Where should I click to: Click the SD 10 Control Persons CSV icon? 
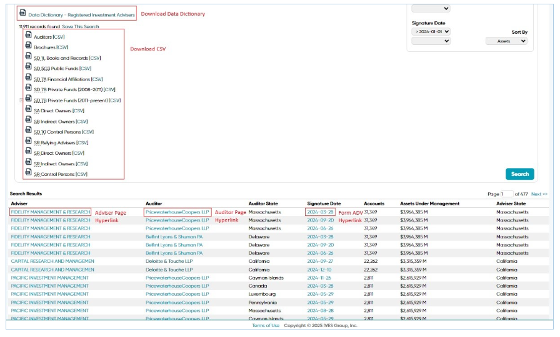(29, 130)
